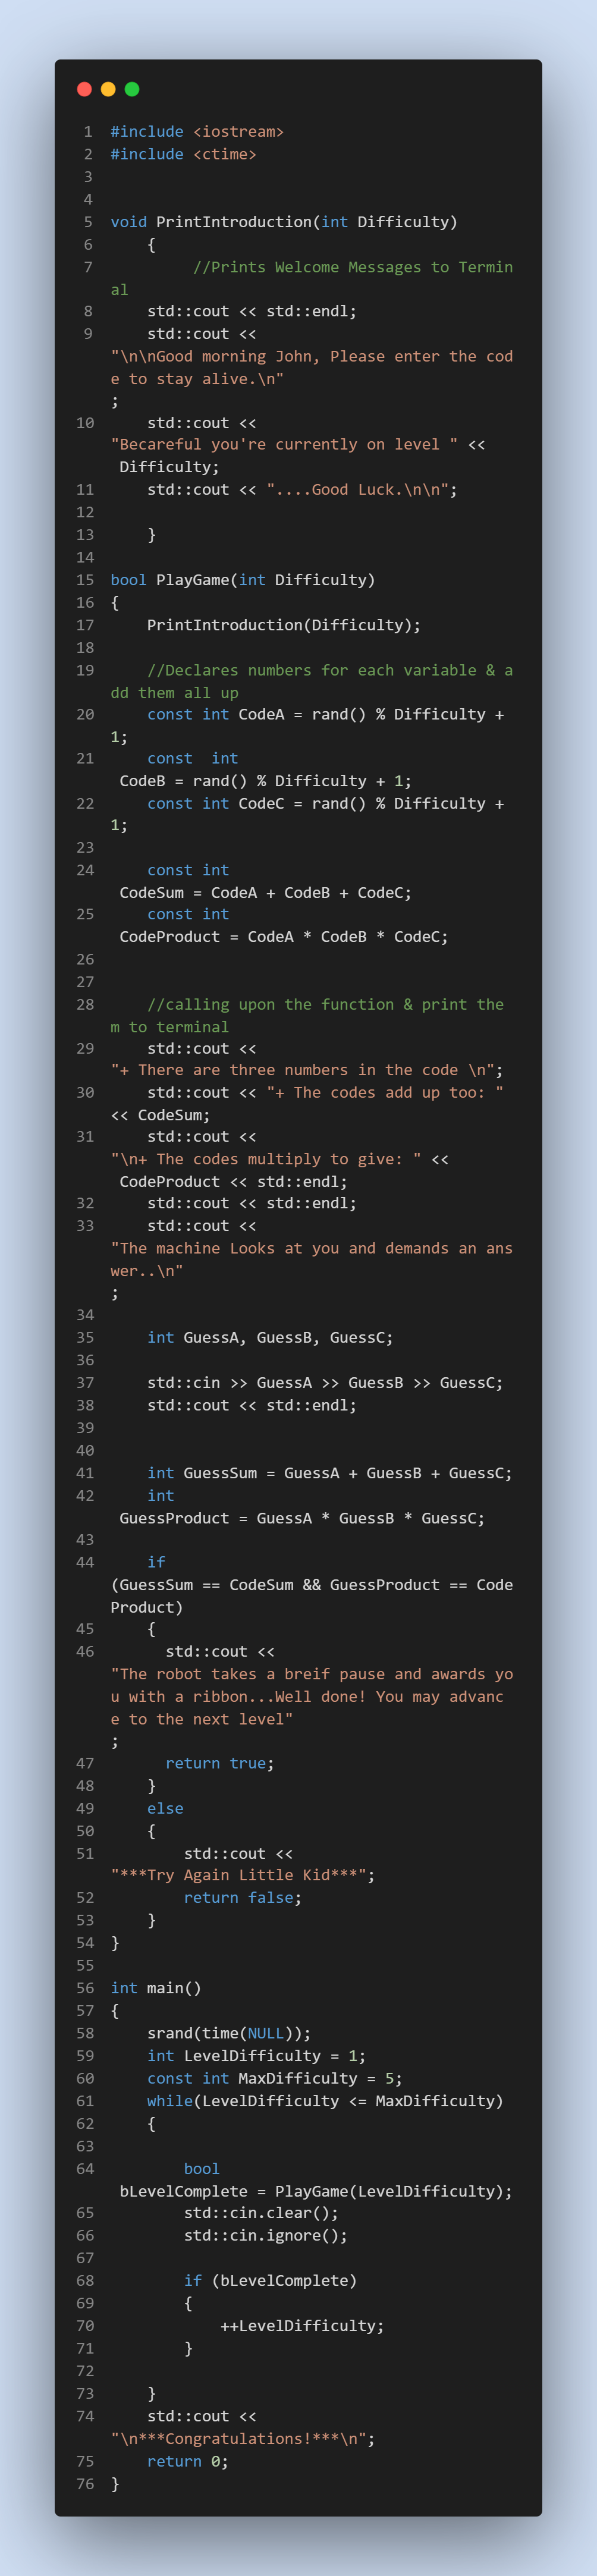
Task: Click the yellow minimize dot
Action: pos(108,90)
